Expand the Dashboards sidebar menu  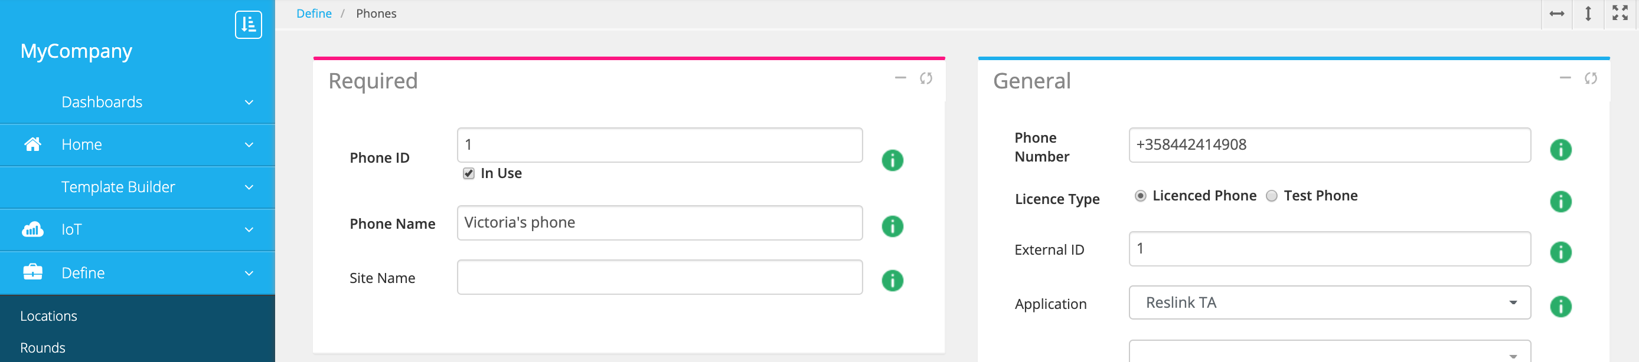pos(138,102)
